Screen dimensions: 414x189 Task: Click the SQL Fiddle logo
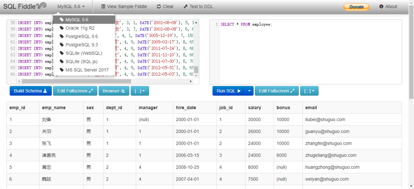(x=25, y=6)
